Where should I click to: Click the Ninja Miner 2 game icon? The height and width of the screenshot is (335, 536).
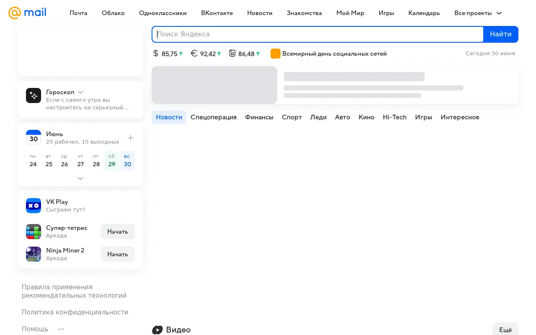point(33,254)
